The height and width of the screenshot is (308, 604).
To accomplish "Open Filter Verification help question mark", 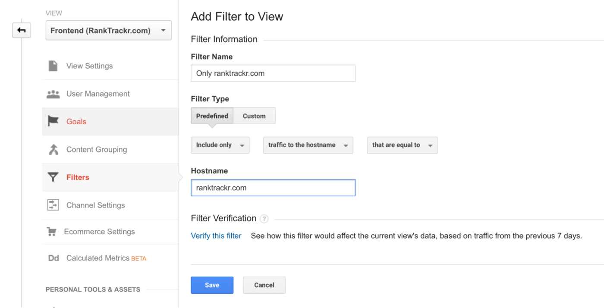I will click(x=264, y=219).
